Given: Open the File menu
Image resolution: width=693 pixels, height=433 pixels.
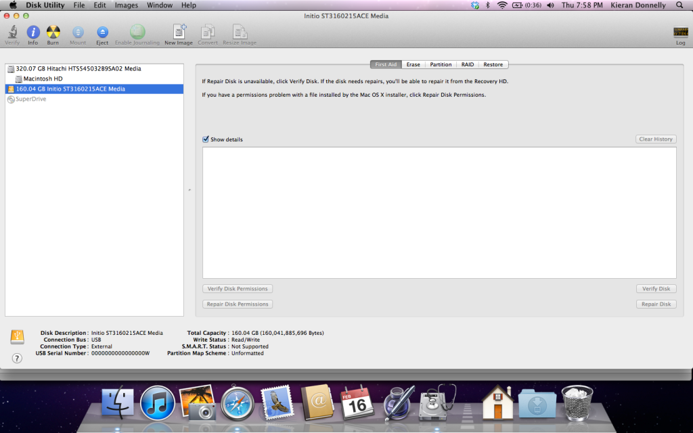Looking at the screenshot, I should click(x=79, y=5).
